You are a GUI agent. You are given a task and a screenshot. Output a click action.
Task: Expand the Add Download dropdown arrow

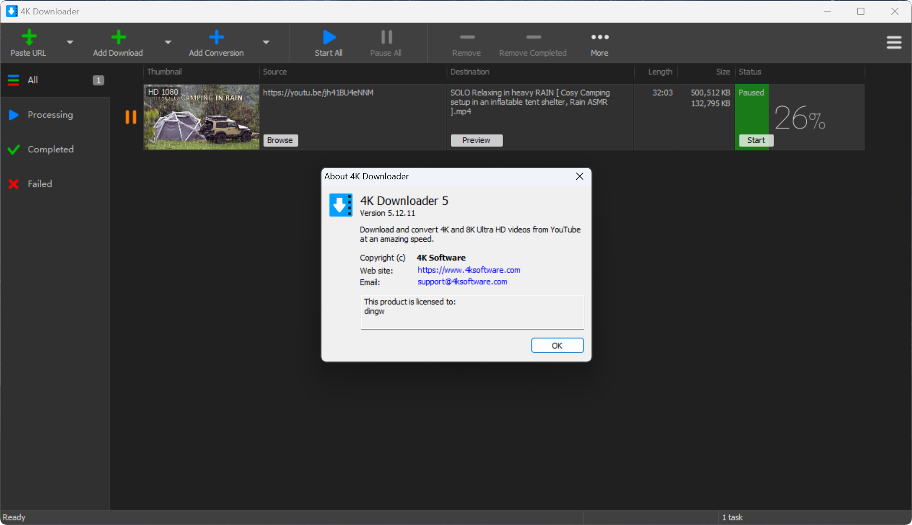click(x=168, y=42)
